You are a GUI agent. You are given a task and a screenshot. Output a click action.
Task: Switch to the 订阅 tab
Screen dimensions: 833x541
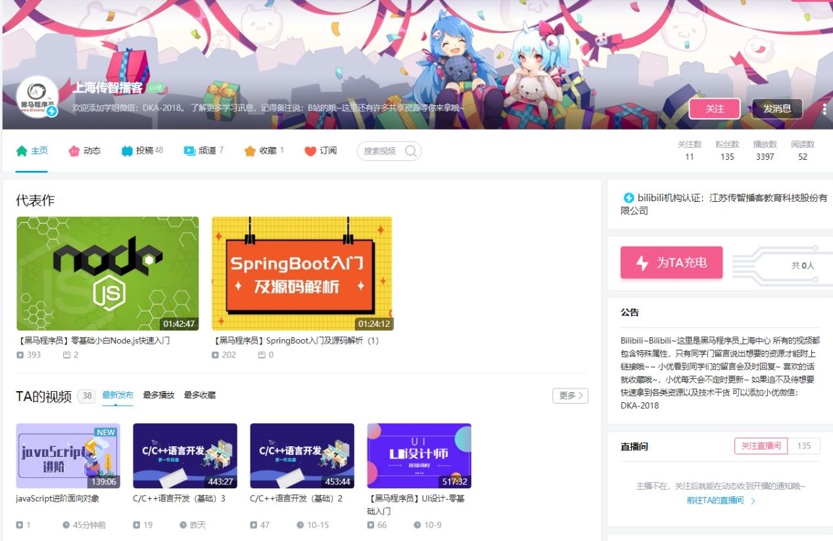click(x=321, y=151)
